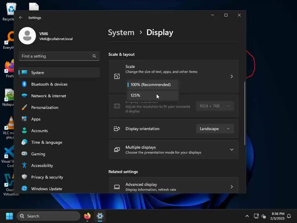
Task: Click the muted volume tray icon
Action: [x=264, y=216]
